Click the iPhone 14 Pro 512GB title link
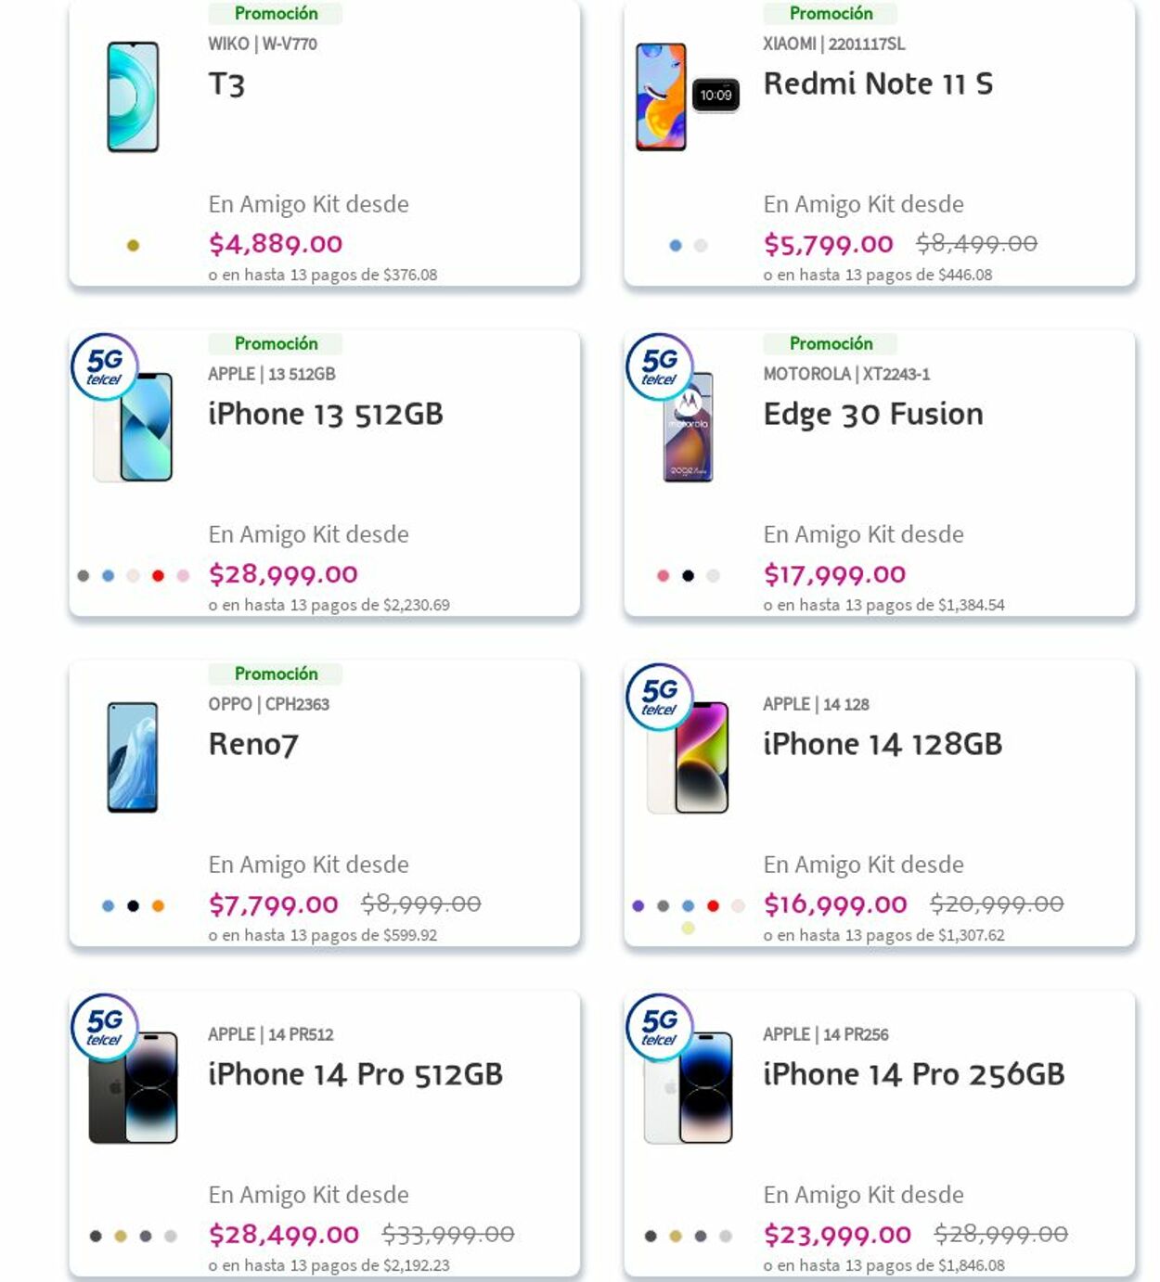The width and height of the screenshot is (1160, 1282). tap(355, 1074)
